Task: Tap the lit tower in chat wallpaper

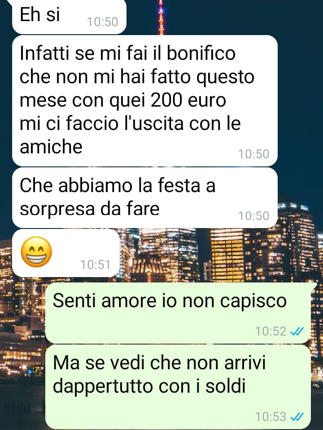Action: click(x=161, y=17)
